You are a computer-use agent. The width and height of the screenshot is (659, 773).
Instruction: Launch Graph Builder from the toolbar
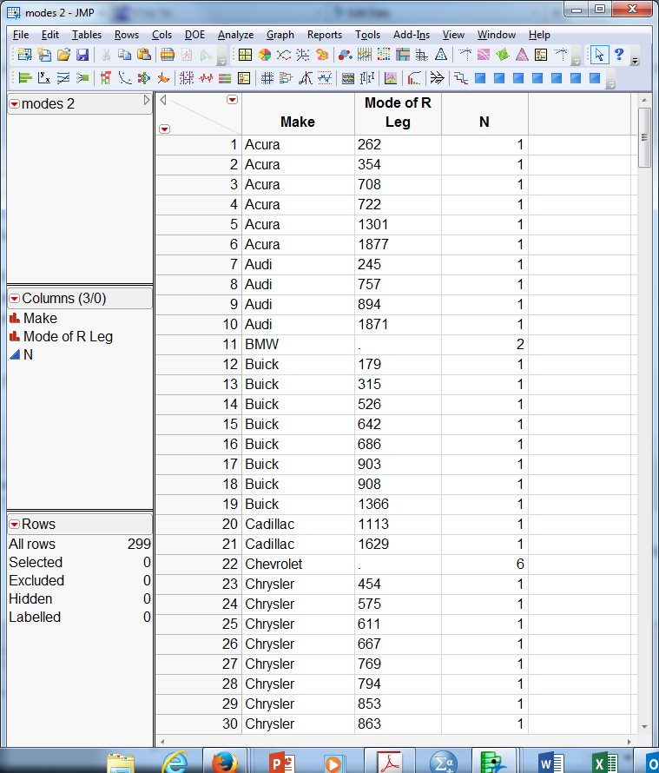pos(245,55)
